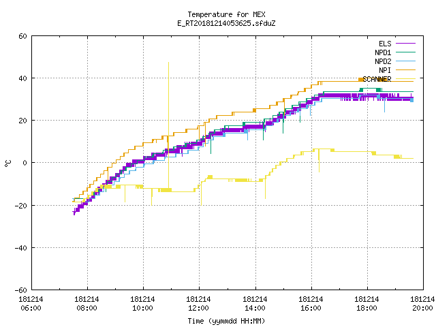Click the x-axis label 181214 16:00
This screenshot has width=436, height=327.
click(x=311, y=304)
